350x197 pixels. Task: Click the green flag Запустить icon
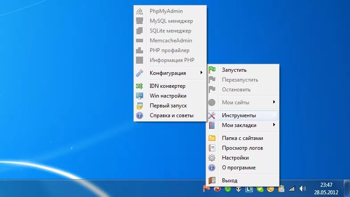[x=212, y=70]
